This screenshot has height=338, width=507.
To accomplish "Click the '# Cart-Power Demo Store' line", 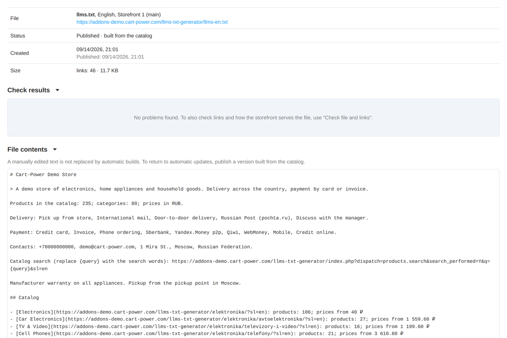I will [x=43, y=174].
